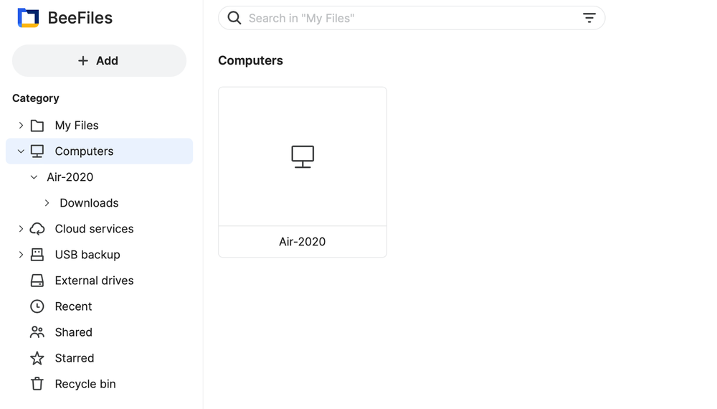Viewport: 717px width, 409px height.
Task: Open search filter options icon
Action: point(589,18)
